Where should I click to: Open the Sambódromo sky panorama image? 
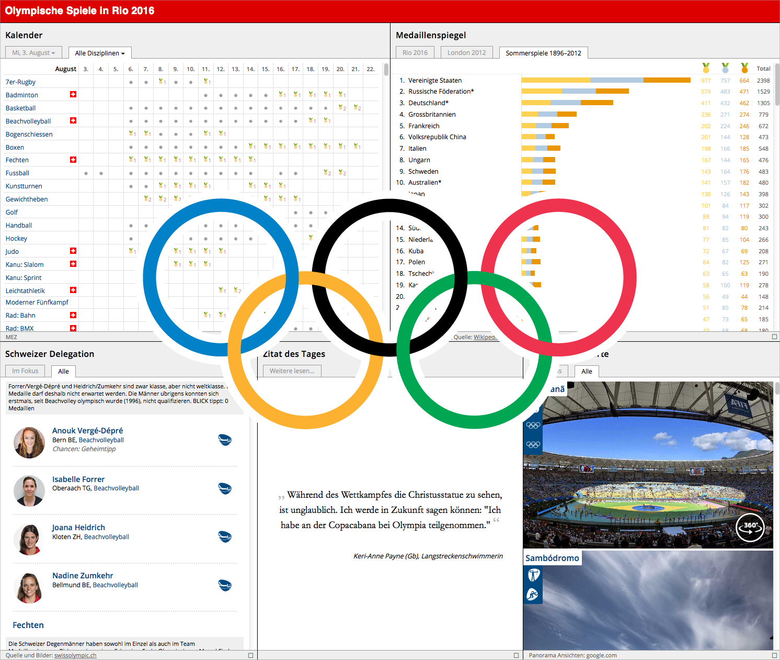coord(648,600)
